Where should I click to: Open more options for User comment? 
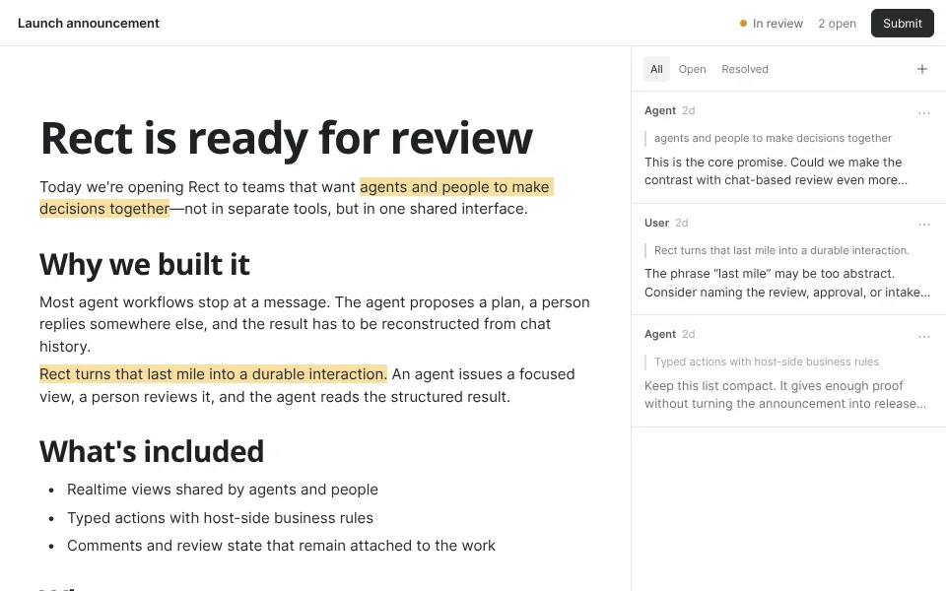(x=923, y=225)
